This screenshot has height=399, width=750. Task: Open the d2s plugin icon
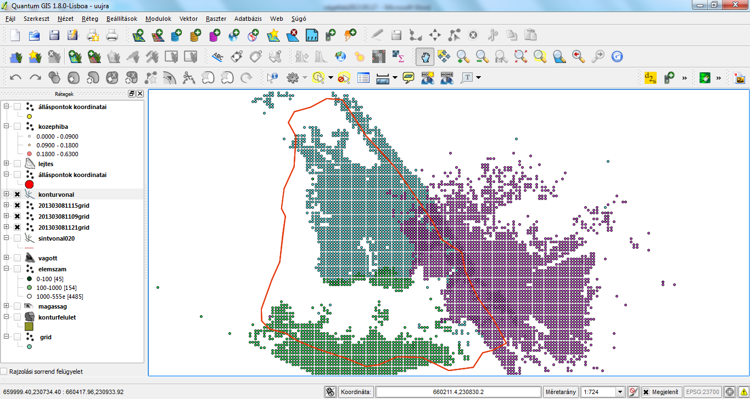(650, 77)
